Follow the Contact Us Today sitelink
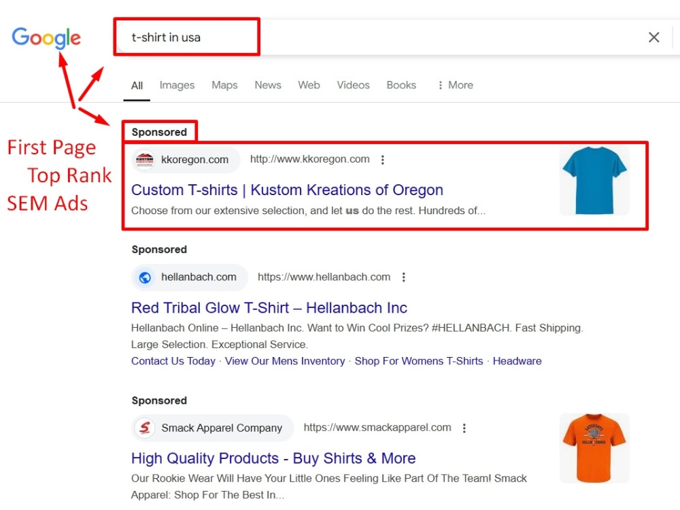Viewport: 680px width, 510px height. tap(173, 361)
